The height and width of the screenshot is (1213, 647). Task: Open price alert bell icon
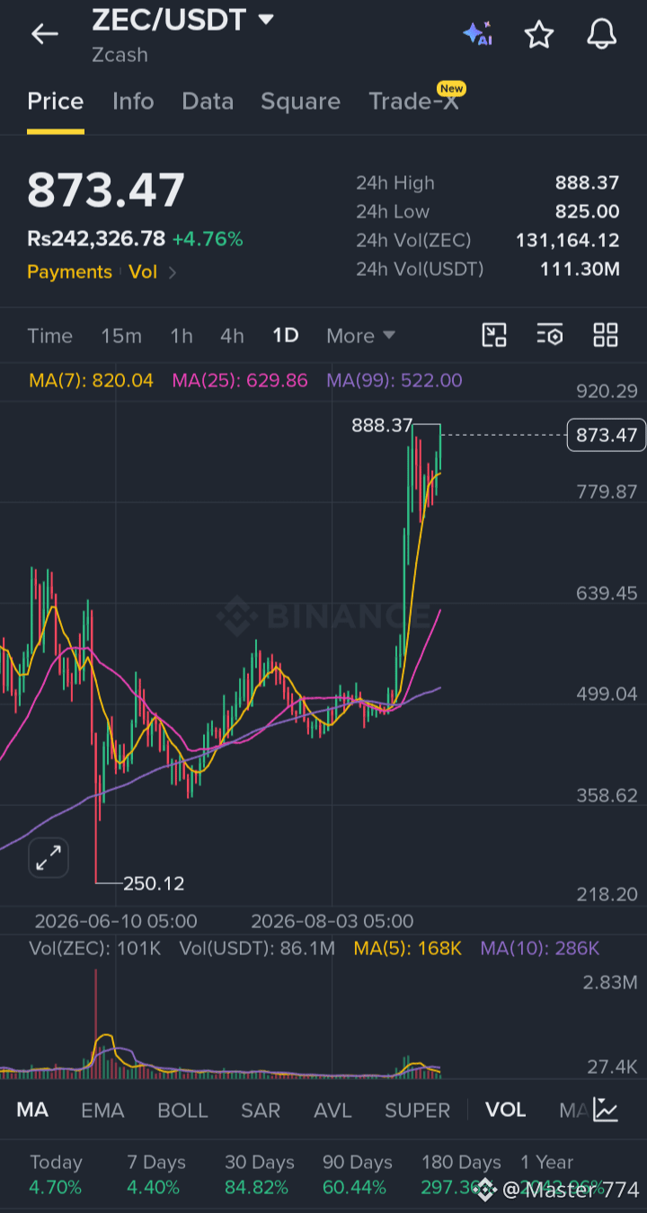click(602, 34)
